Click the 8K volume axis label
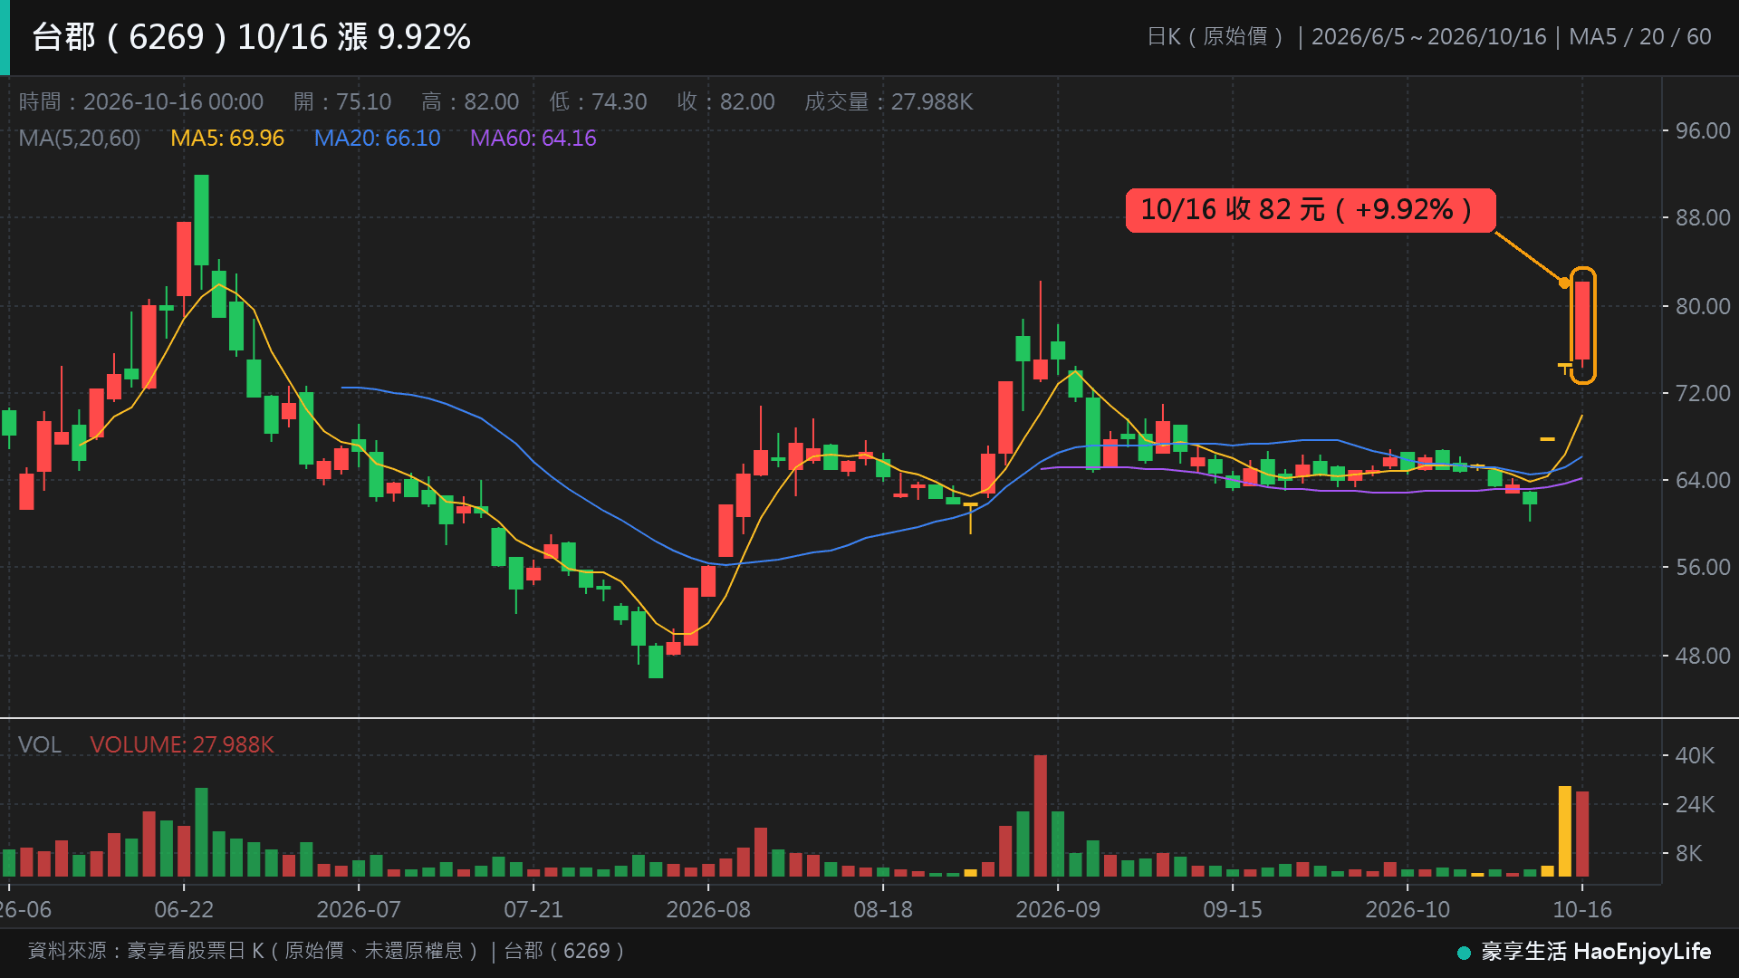Viewport: 1739px width, 978px height. 1688,854
